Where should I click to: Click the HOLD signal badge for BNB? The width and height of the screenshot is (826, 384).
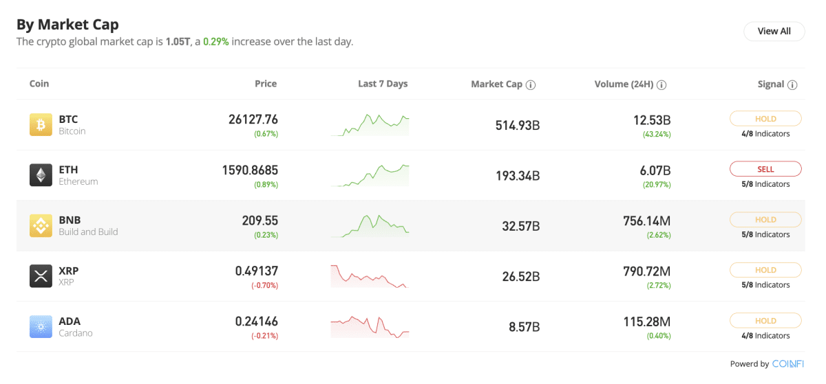(x=765, y=220)
